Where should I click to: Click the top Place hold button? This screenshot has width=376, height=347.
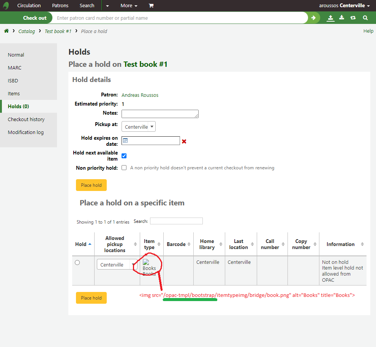(91, 185)
